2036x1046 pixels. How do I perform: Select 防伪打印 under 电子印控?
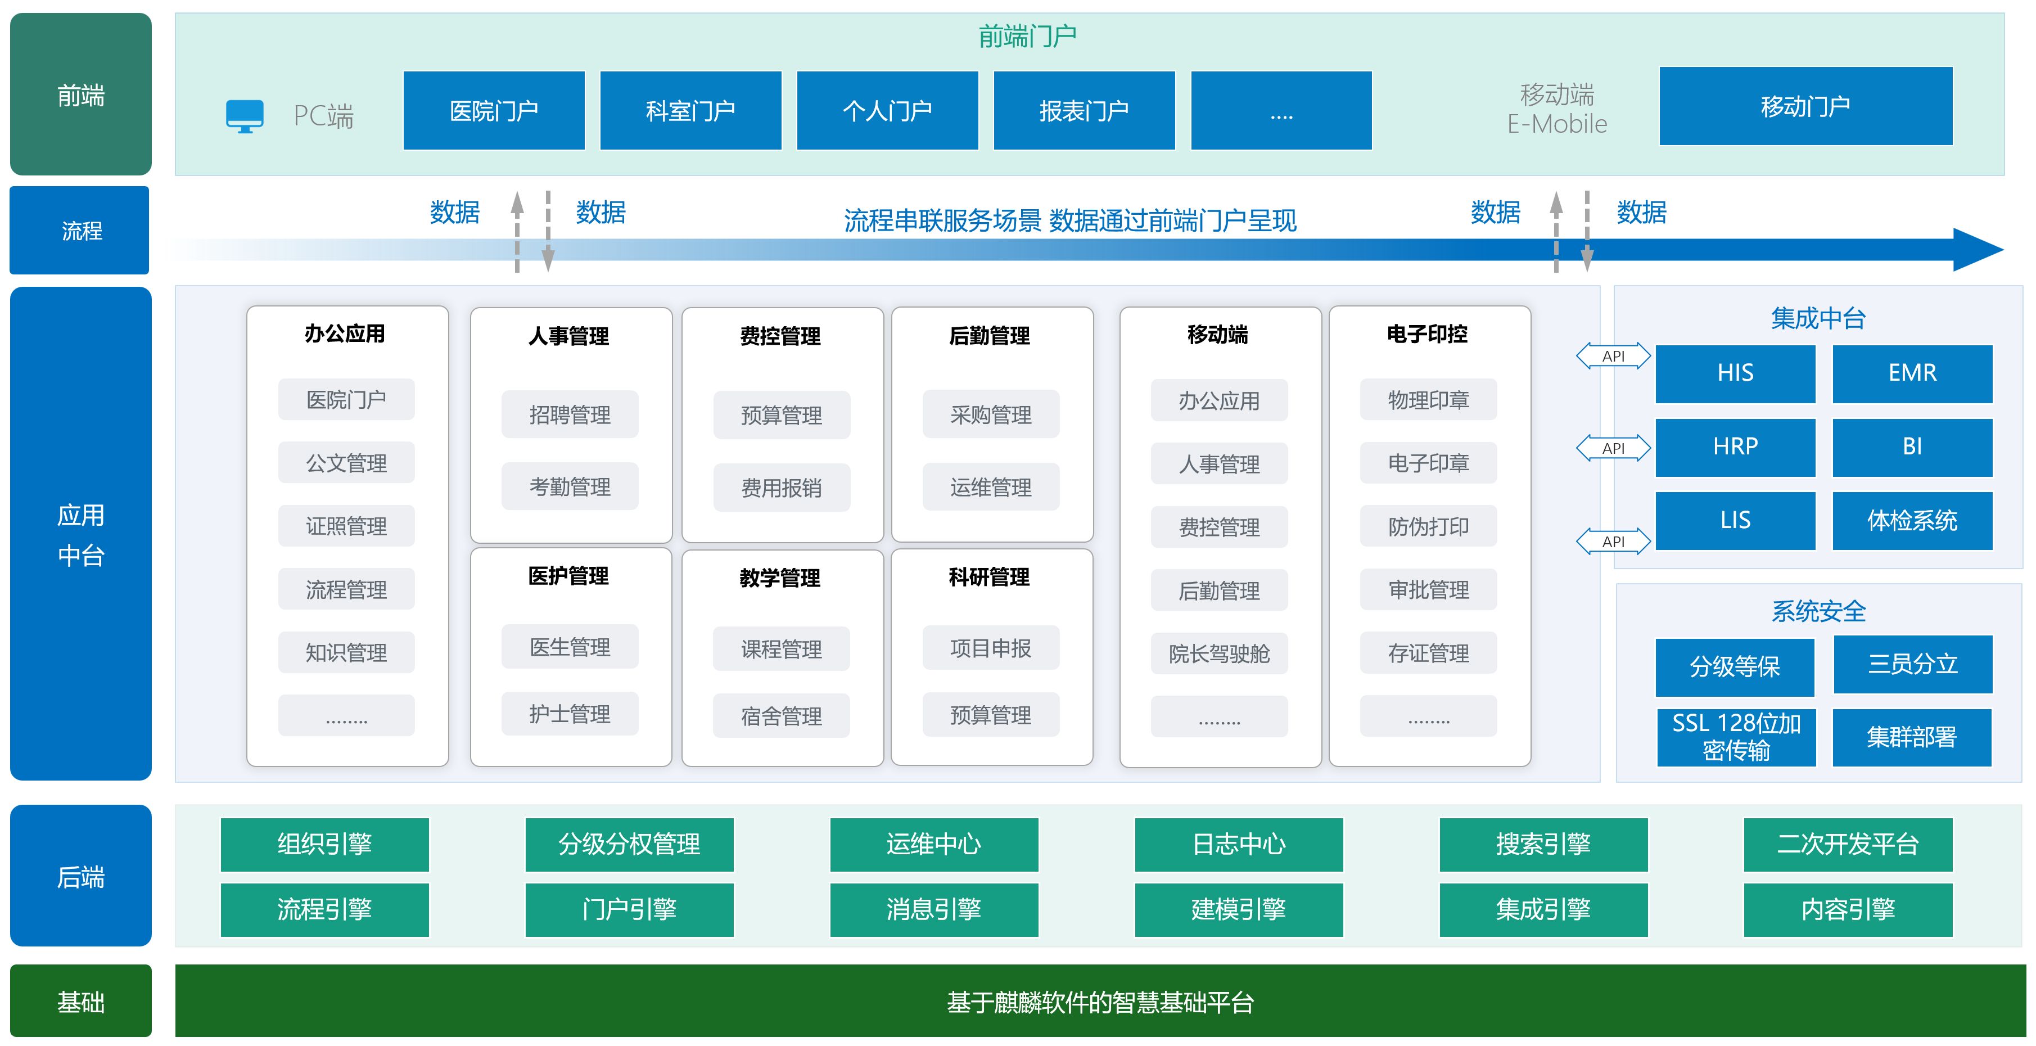coord(1428,526)
